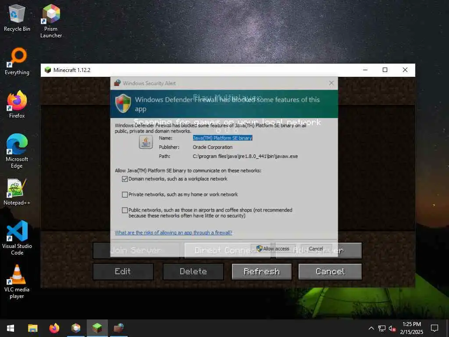Click the Allow access button

273,248
